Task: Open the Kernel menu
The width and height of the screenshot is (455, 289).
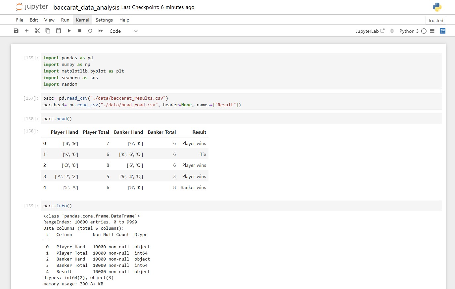Action: [x=82, y=20]
